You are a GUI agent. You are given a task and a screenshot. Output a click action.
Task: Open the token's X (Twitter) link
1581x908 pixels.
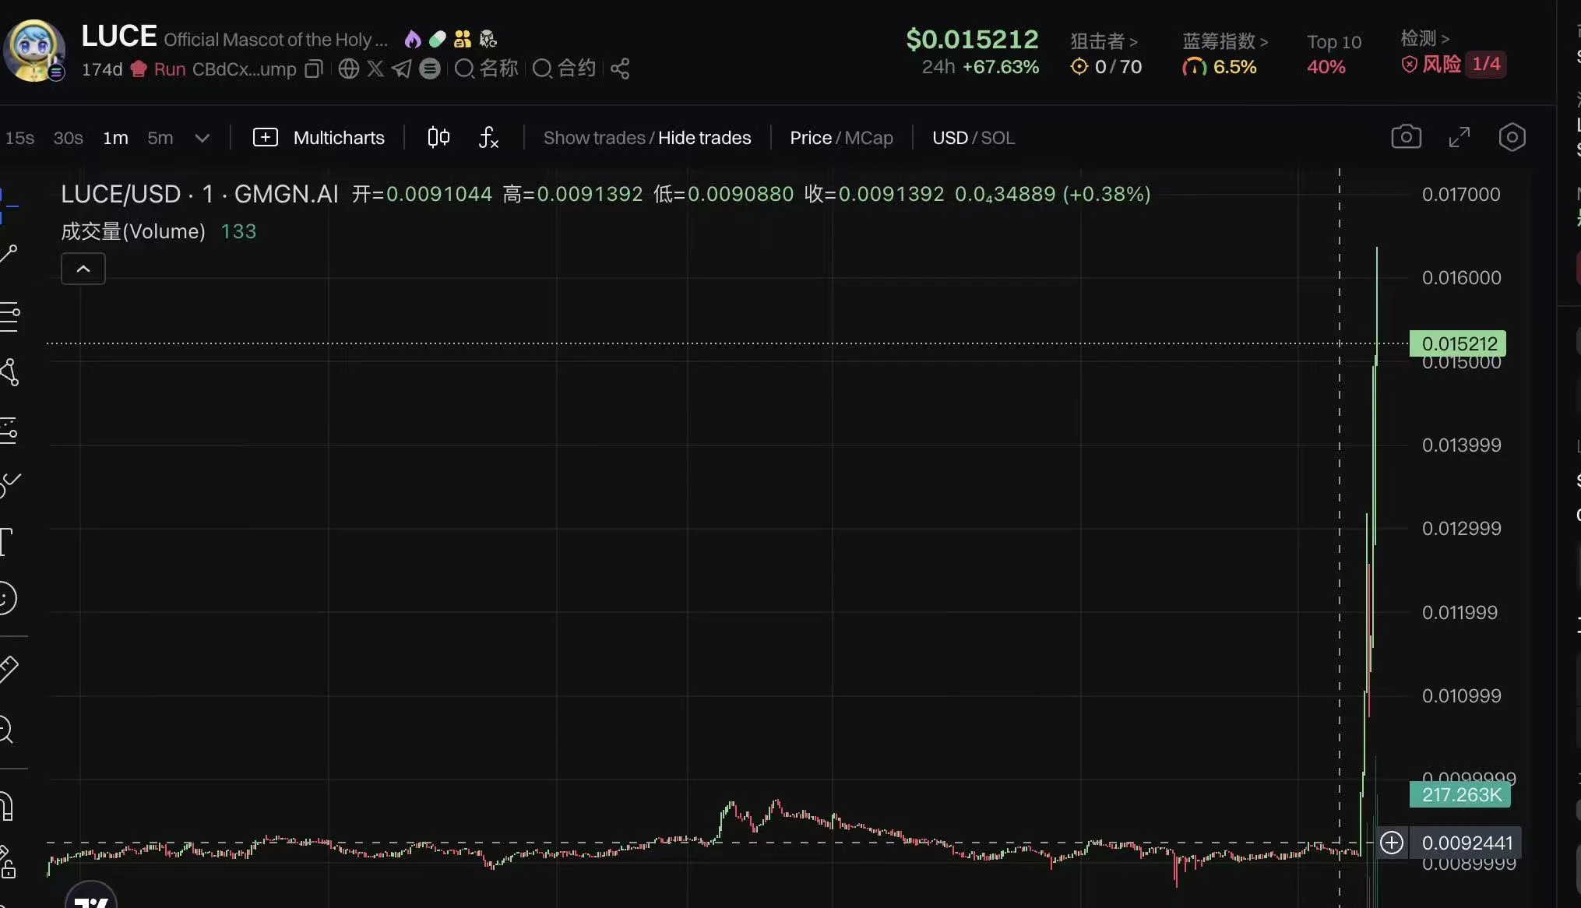375,69
